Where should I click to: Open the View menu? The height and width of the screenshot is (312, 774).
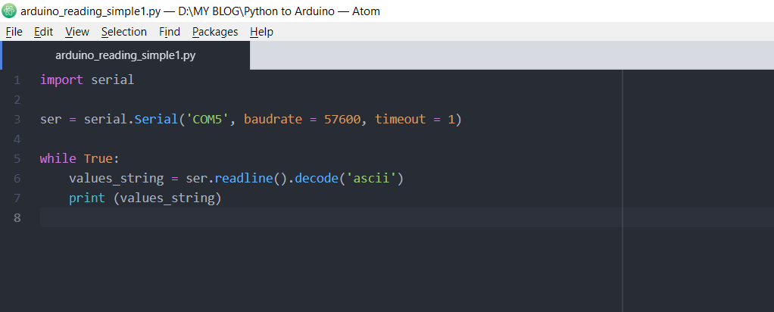[77, 32]
